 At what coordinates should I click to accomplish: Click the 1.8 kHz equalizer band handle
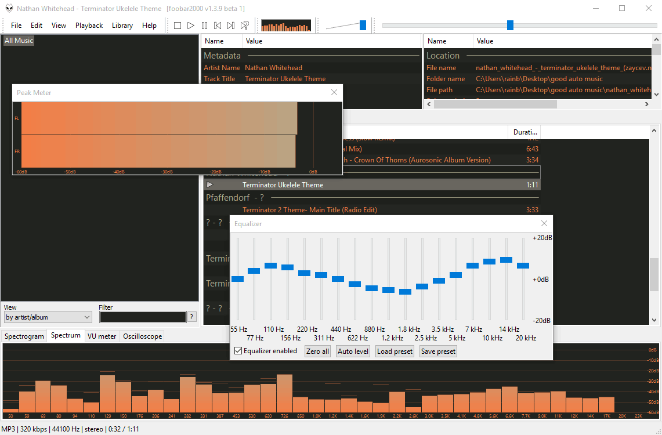pos(406,292)
